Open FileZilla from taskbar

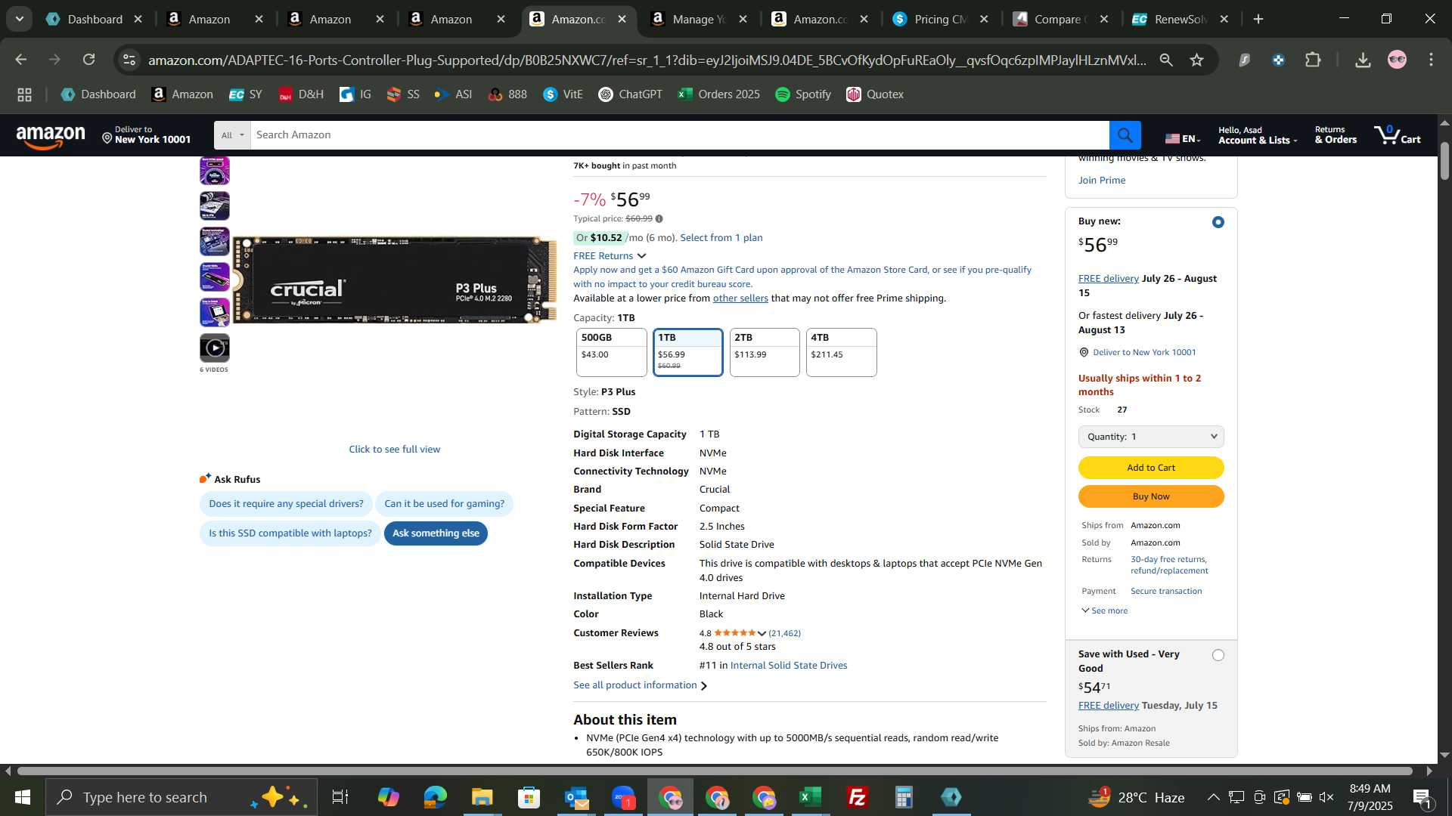point(858,797)
